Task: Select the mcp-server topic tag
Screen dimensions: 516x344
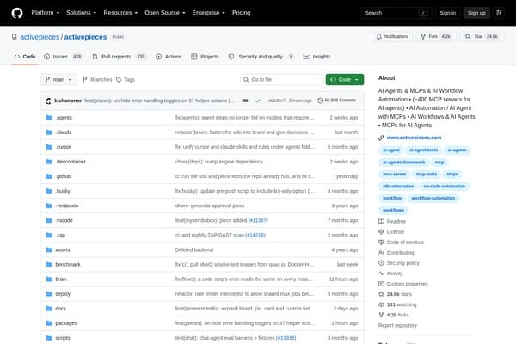Action: (x=394, y=174)
